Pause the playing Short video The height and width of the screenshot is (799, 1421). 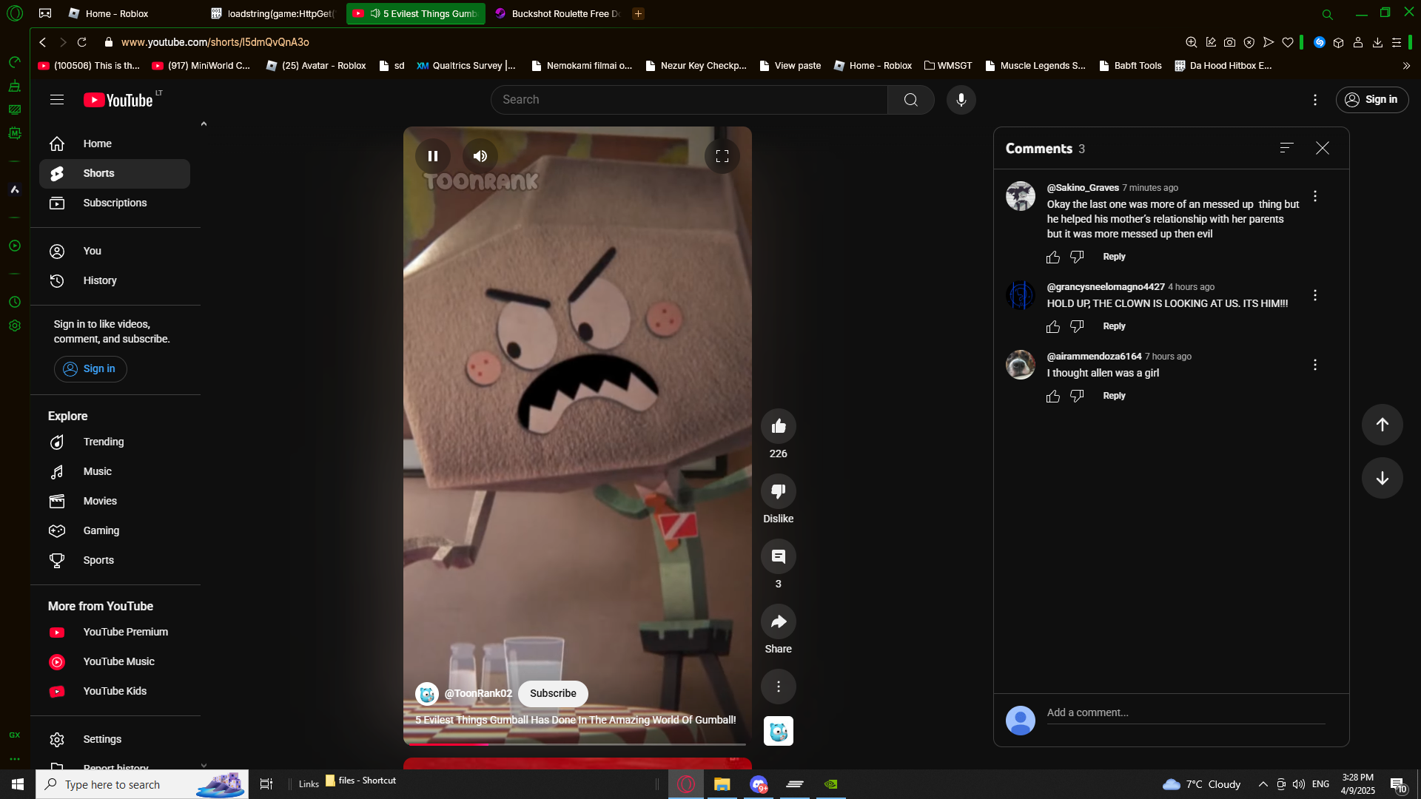coord(433,156)
